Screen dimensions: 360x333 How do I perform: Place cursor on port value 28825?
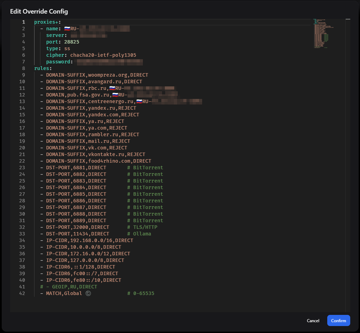click(71, 42)
